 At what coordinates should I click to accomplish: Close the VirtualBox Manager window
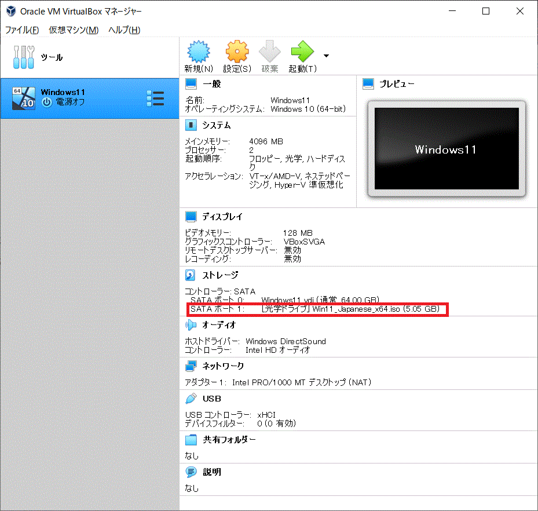(x=520, y=11)
